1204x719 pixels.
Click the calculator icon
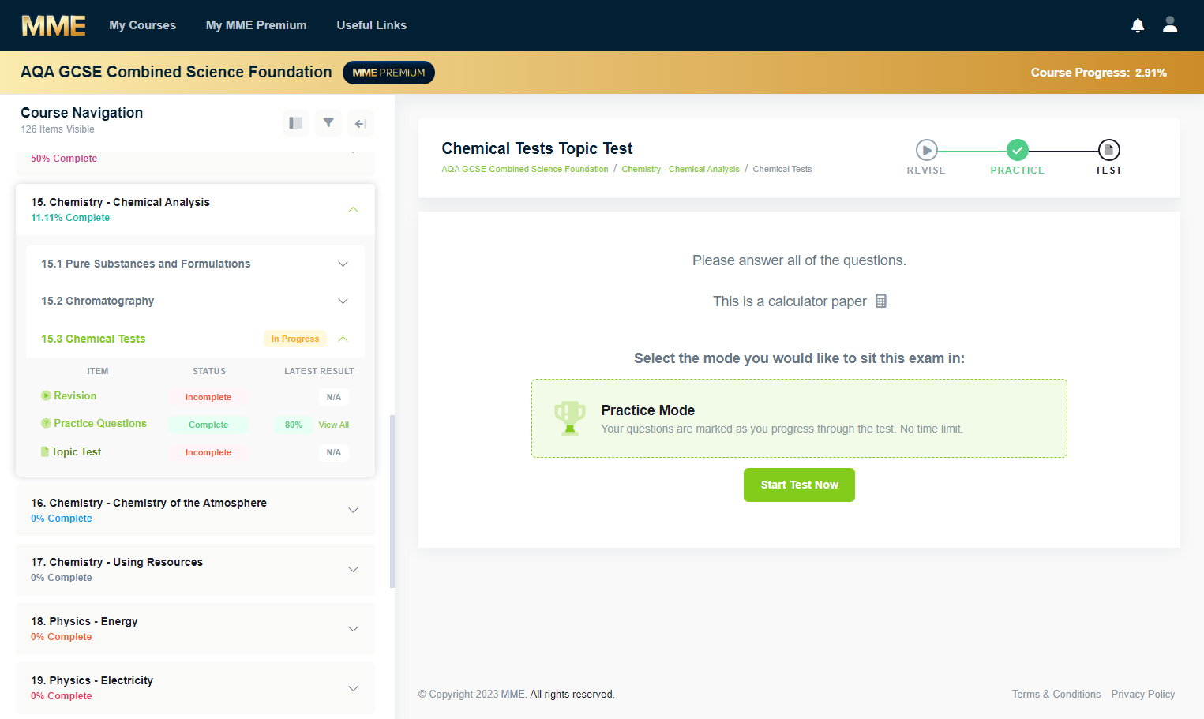881,301
